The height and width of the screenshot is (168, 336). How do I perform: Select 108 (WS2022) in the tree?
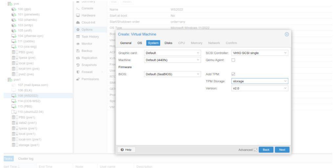coord(38,95)
